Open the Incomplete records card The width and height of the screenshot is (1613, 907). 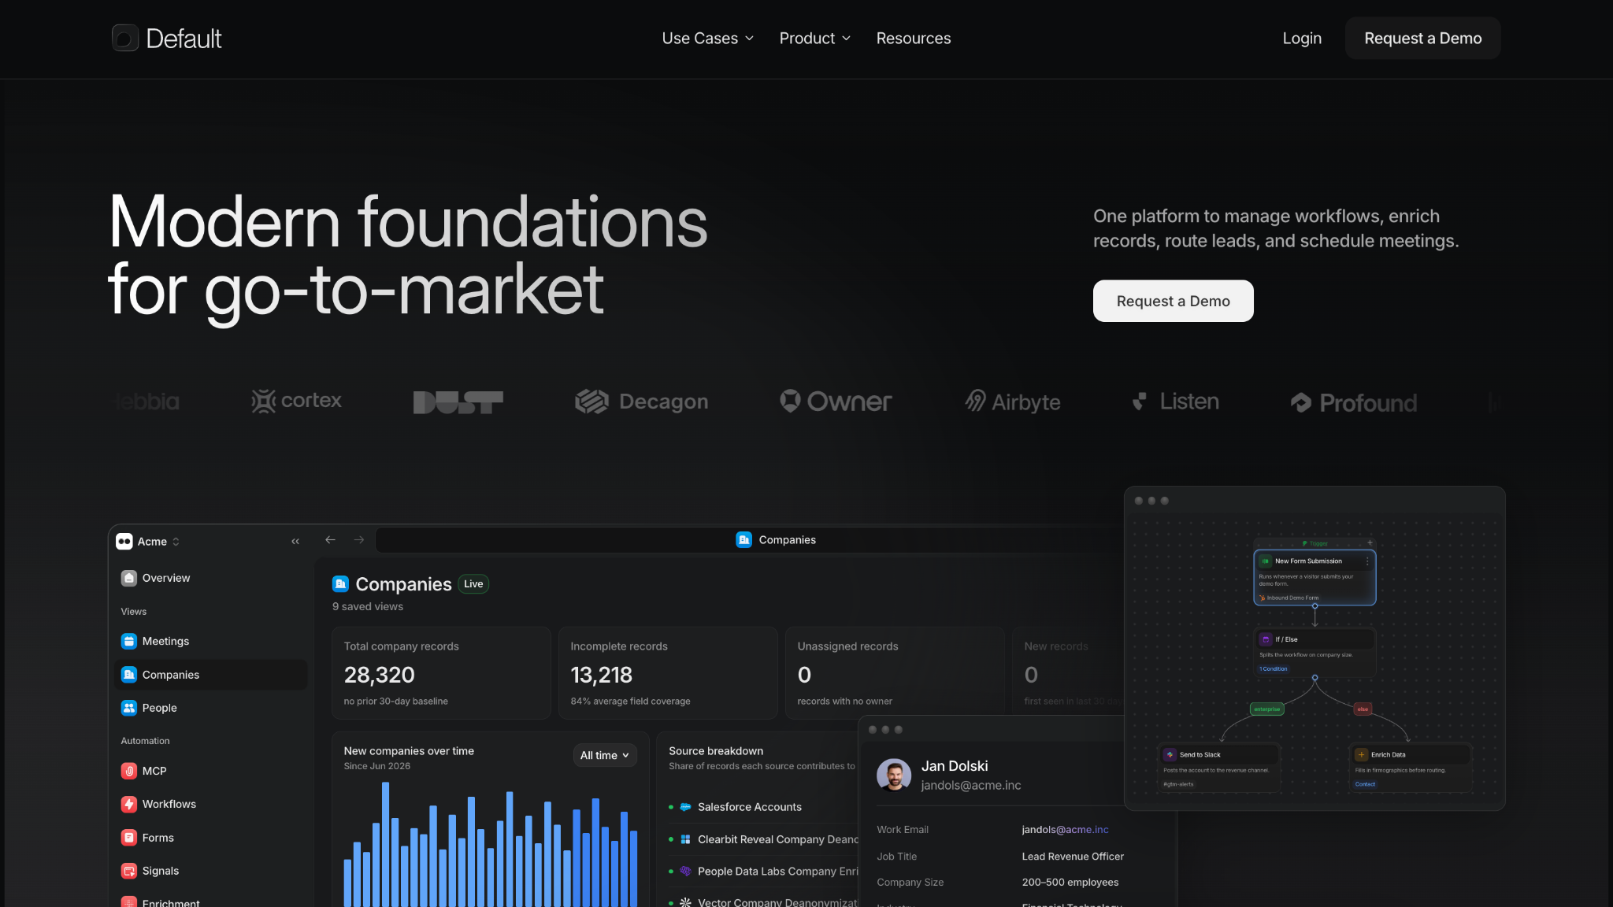[668, 673]
